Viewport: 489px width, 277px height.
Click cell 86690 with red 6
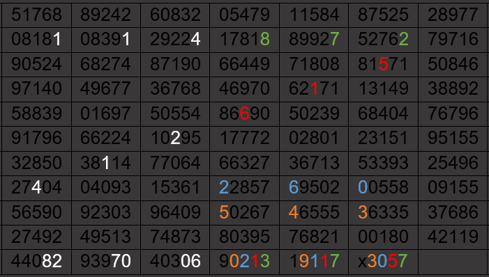[x=244, y=113]
